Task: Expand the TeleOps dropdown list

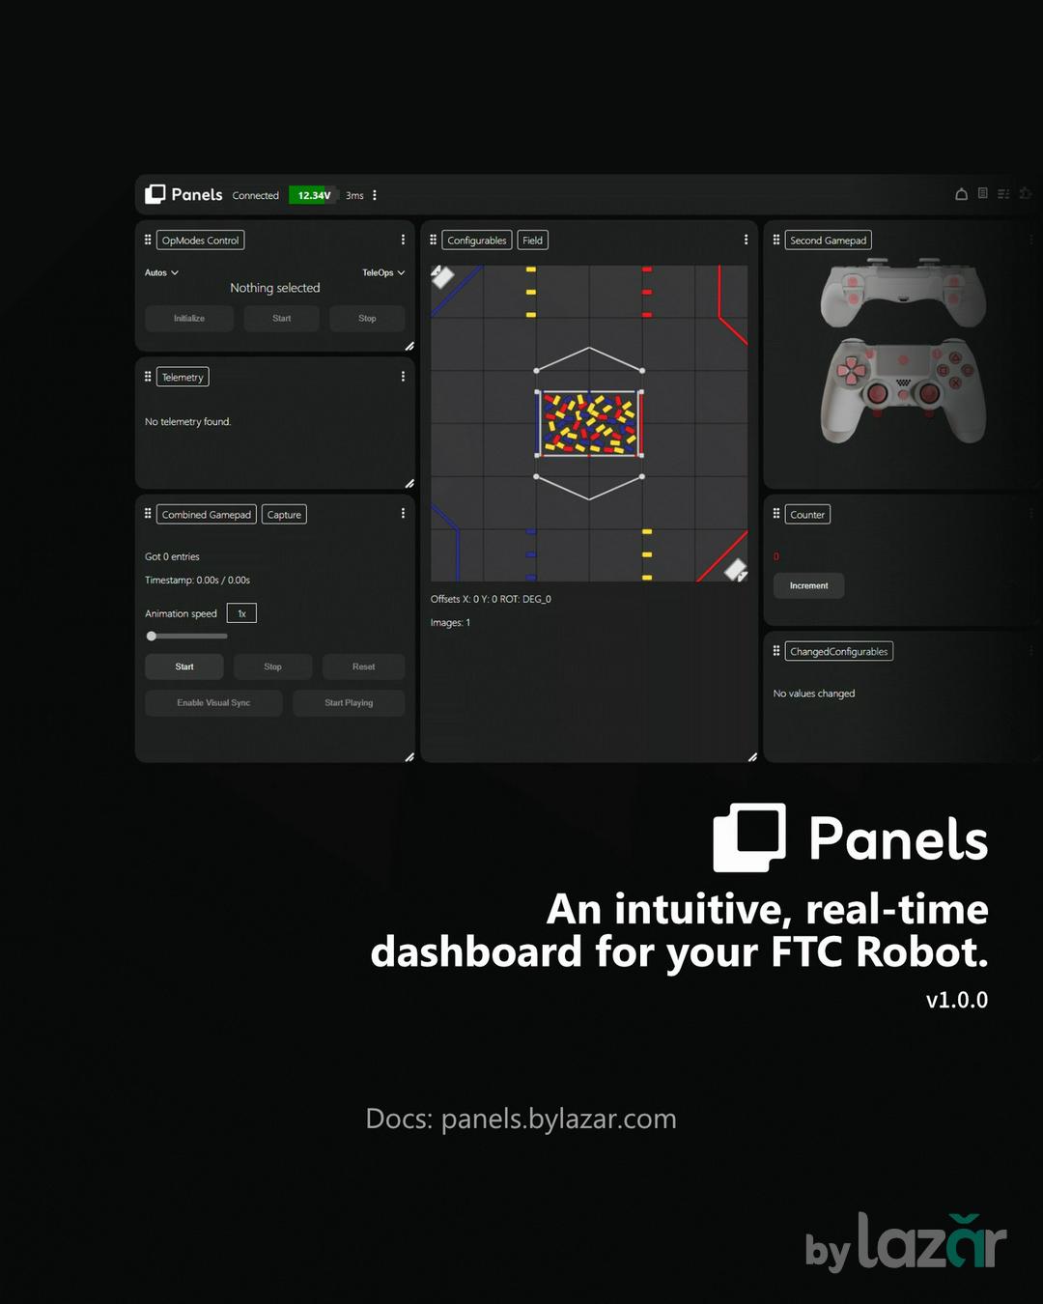Action: pos(383,272)
